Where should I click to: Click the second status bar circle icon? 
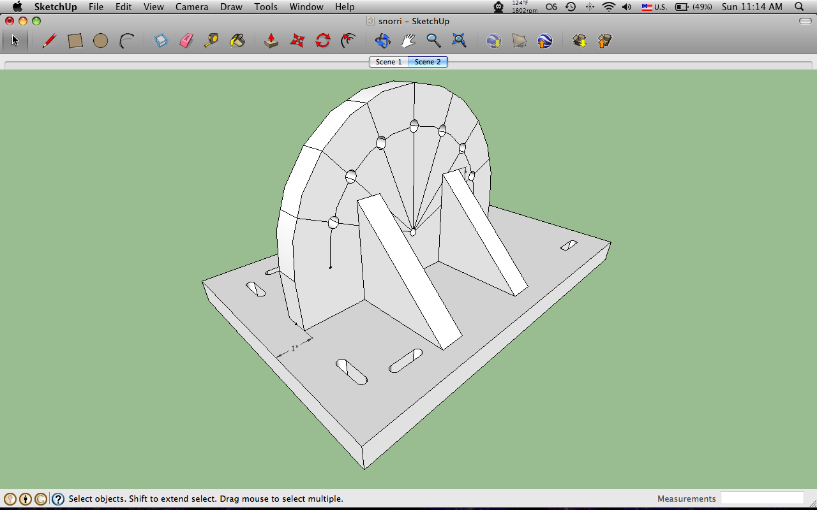[26, 499]
